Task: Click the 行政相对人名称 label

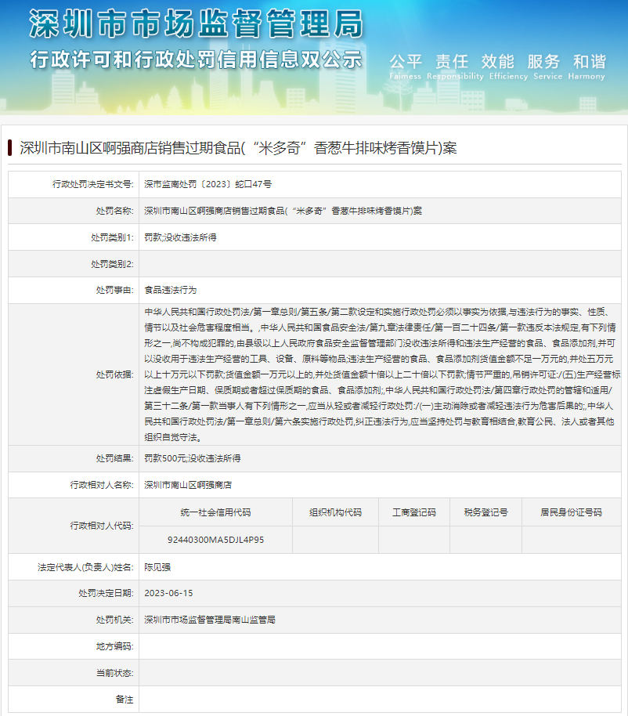Action: 102,484
